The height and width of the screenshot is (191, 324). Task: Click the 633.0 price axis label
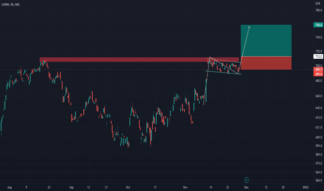tap(319, 117)
